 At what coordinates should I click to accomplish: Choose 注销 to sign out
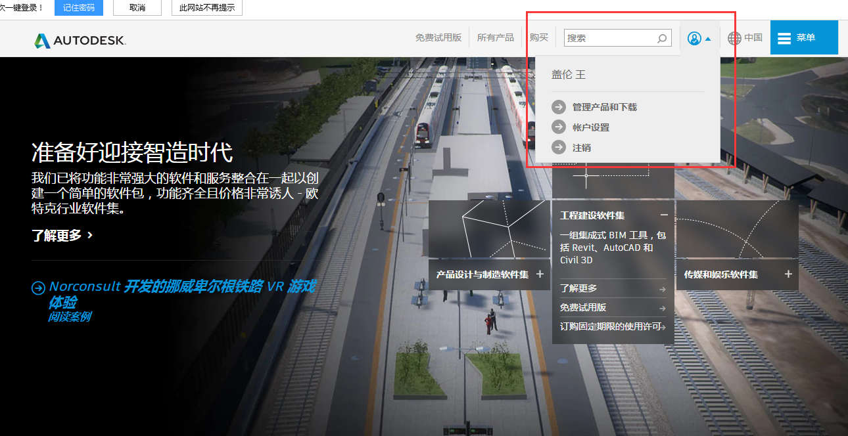582,148
